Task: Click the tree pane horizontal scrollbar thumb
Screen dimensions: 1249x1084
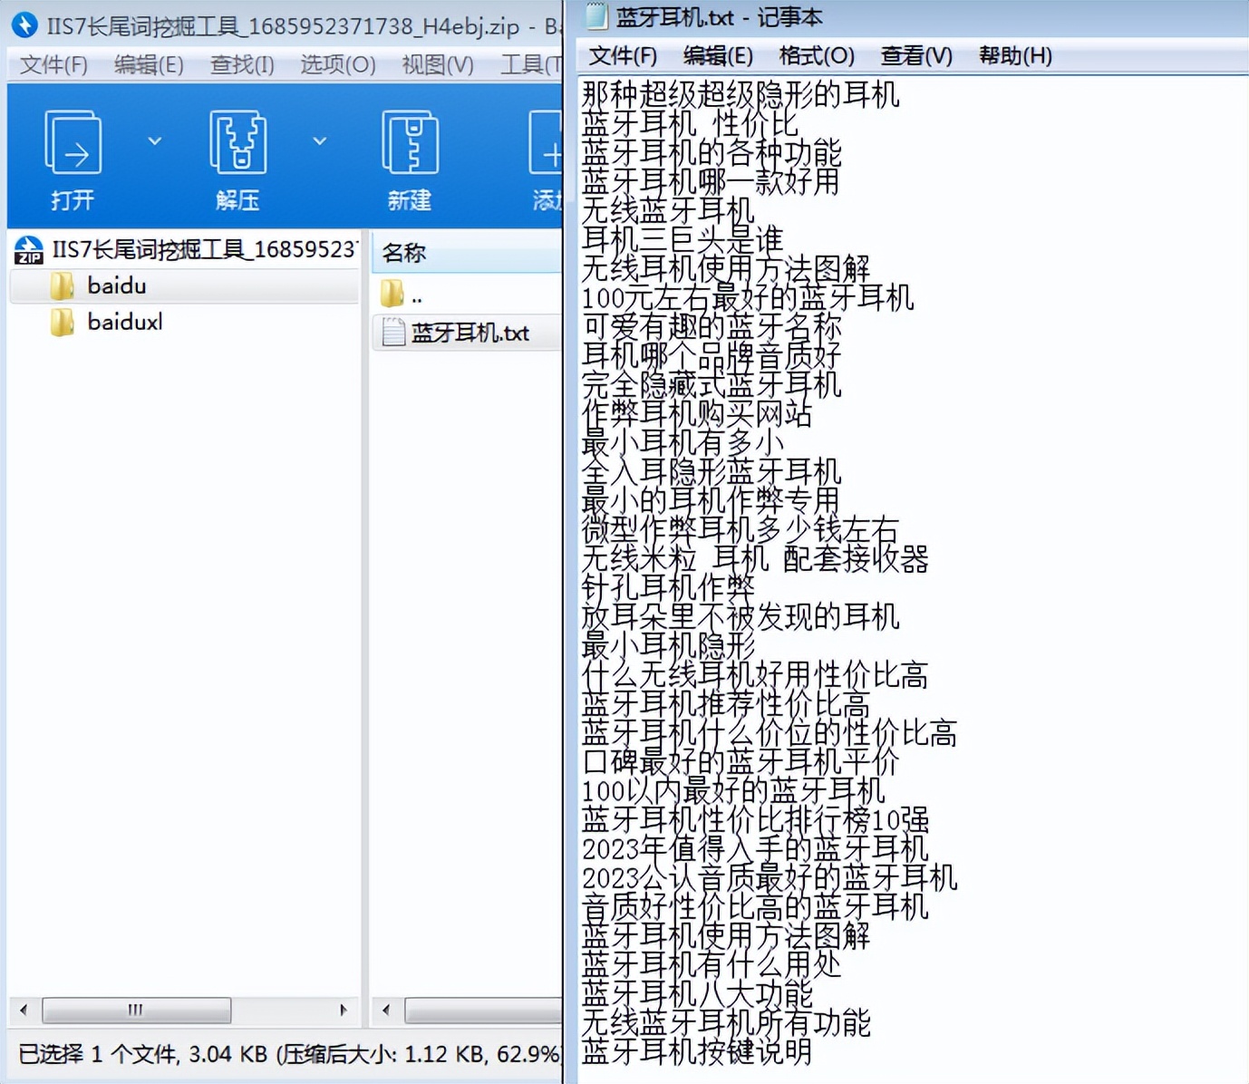Action: (x=136, y=1010)
